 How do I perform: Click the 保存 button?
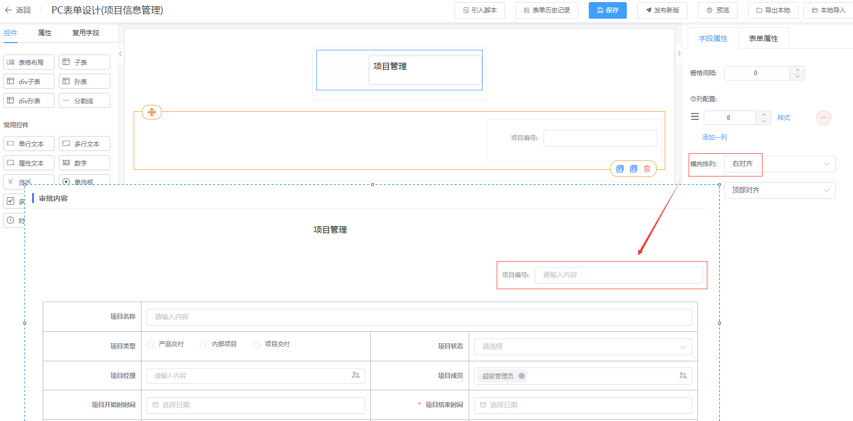tap(608, 10)
